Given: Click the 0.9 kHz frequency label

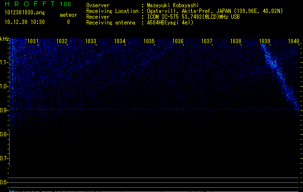Looking at the screenshot, I should 4,110.
